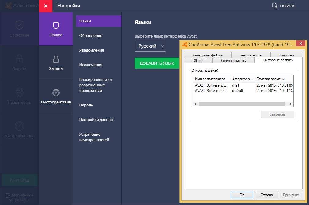Switch to the Общие tab in properties

pos(198,60)
